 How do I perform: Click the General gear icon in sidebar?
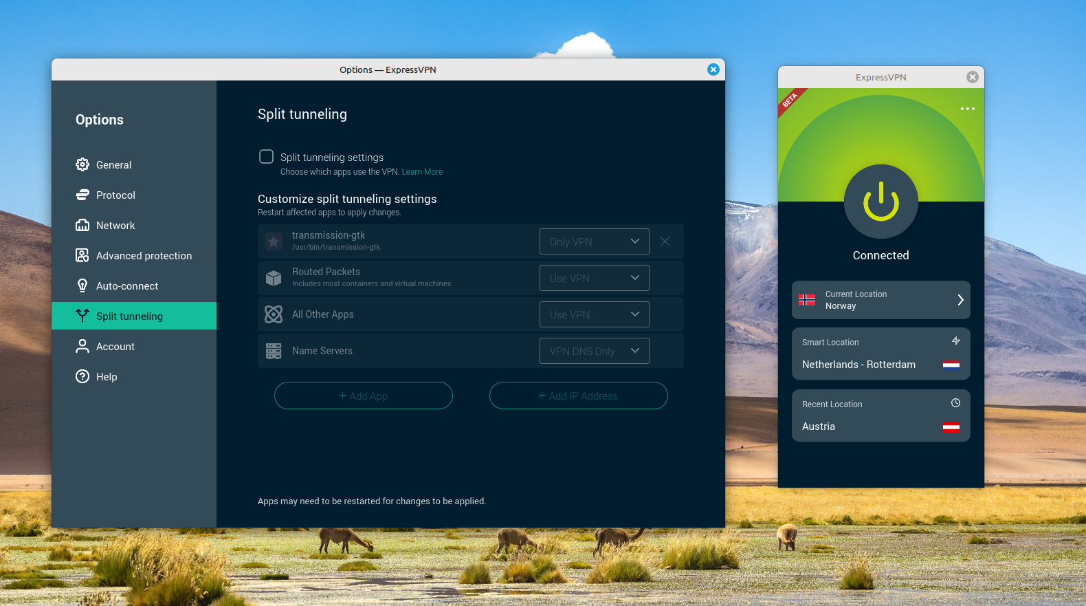pos(82,164)
